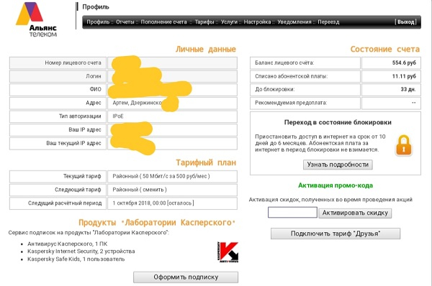Viewport: 432px width, 286px height.
Task: Click the Списано абонентской платы label
Action: click(x=291, y=76)
